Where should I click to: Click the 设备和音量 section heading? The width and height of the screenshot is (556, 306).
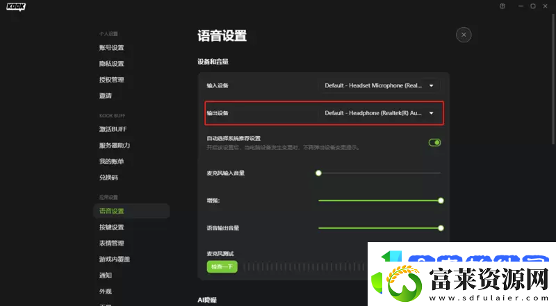(213, 62)
